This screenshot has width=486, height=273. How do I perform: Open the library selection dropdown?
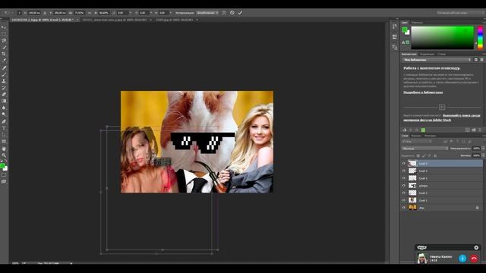coord(437,60)
